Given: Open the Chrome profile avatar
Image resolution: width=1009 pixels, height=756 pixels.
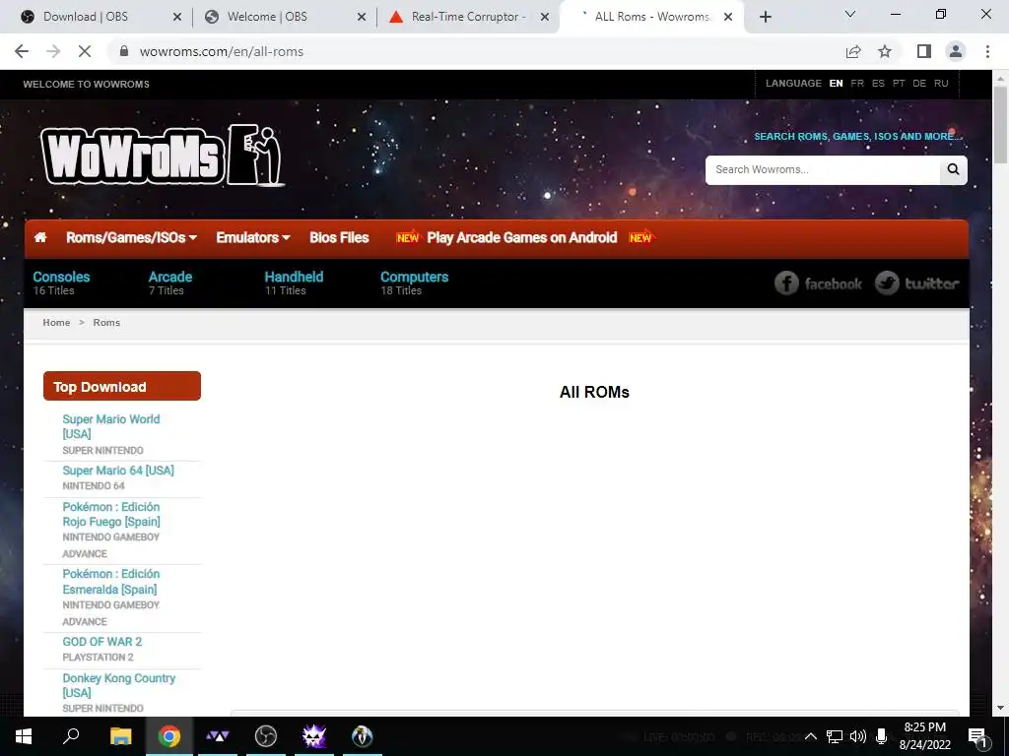Looking at the screenshot, I should (x=956, y=51).
